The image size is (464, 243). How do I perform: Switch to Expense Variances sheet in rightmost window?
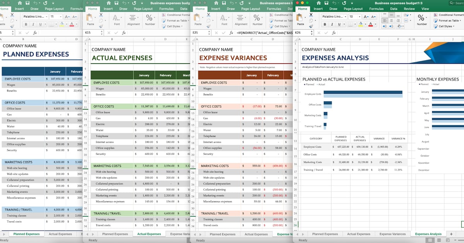pyautogui.click(x=392, y=234)
